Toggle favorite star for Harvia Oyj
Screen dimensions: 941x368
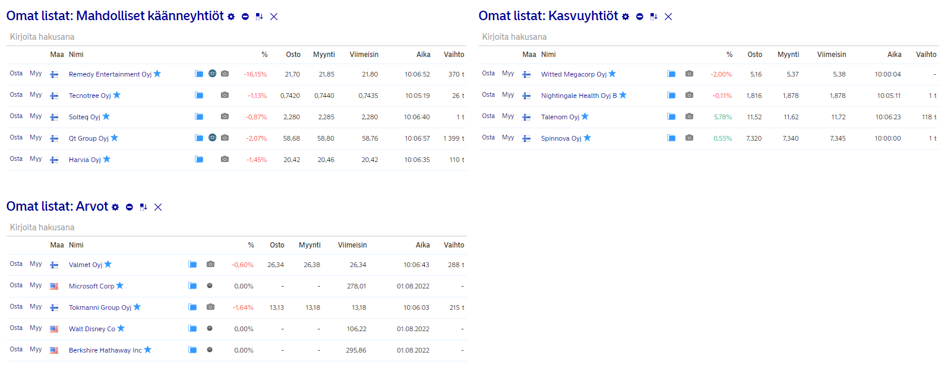tap(107, 159)
